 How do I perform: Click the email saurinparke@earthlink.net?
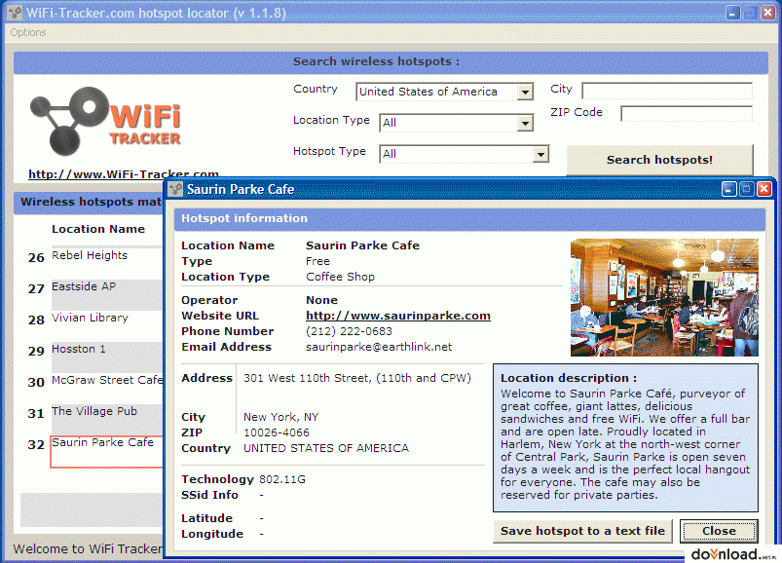click(x=379, y=347)
